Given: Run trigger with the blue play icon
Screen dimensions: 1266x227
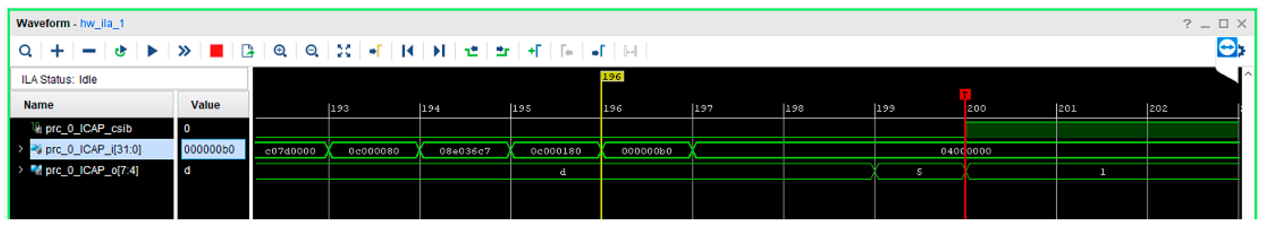Looking at the screenshot, I should coord(152,51).
